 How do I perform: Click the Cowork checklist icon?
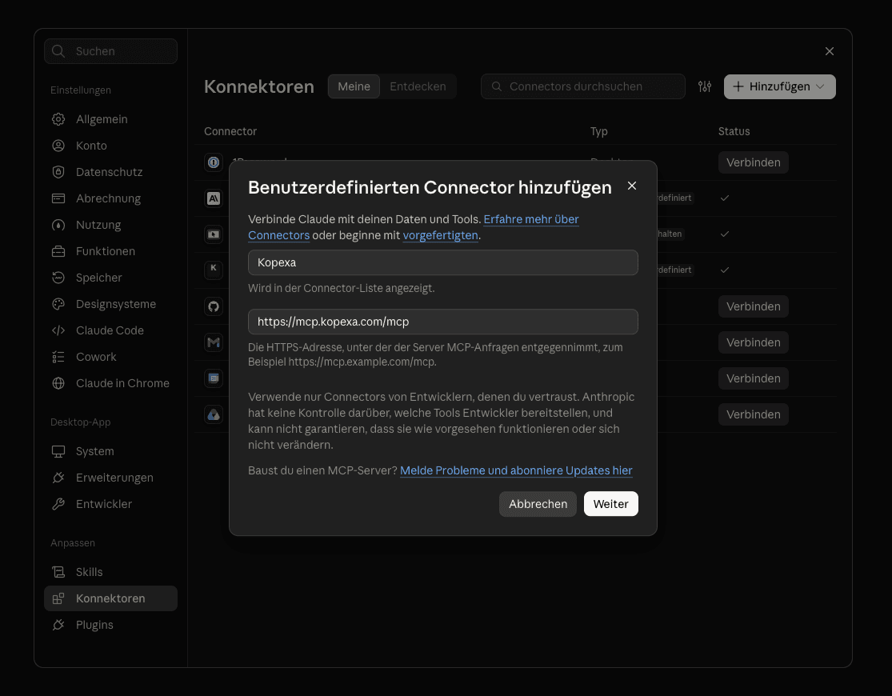tap(58, 357)
